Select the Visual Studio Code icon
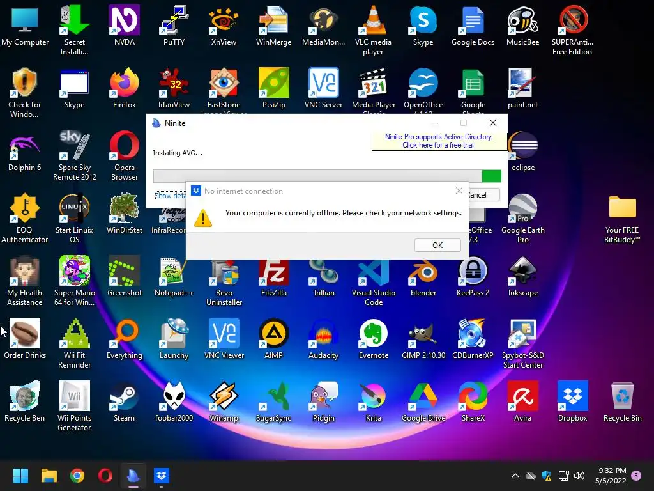 pos(373,281)
